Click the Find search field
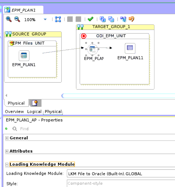175x187 pixels. click(x=24, y=129)
